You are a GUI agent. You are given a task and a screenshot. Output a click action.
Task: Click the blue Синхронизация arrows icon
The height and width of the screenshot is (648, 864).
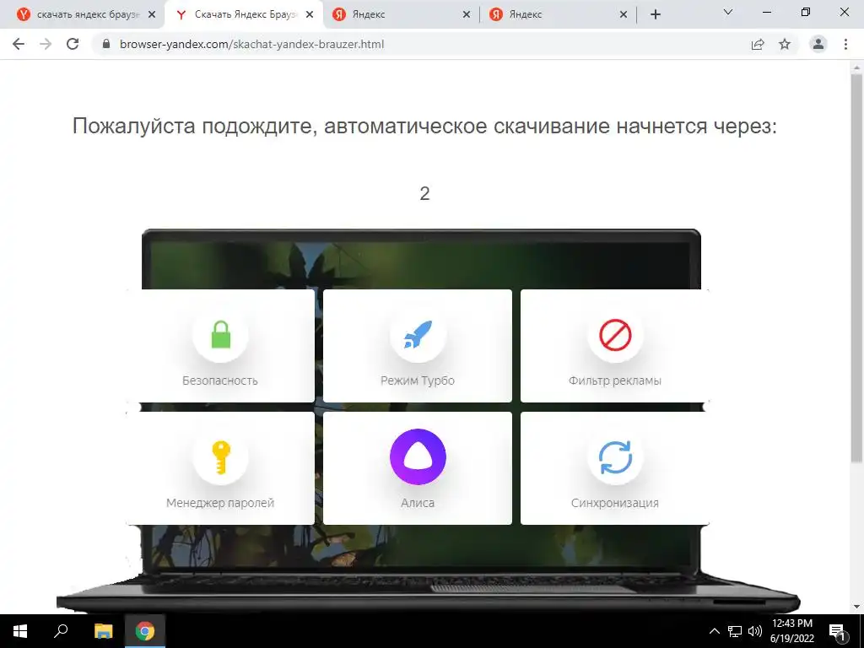(x=615, y=456)
